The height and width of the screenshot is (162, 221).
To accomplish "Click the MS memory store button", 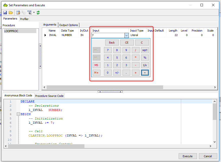I will coord(96,65).
